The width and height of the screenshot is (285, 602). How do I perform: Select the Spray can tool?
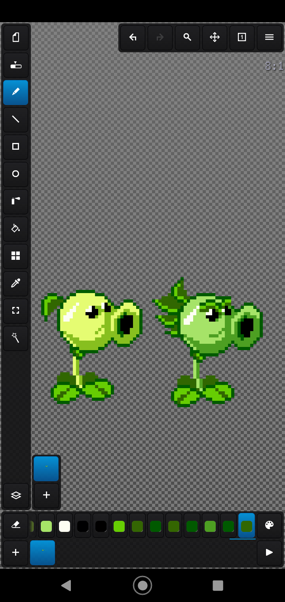[16, 202]
